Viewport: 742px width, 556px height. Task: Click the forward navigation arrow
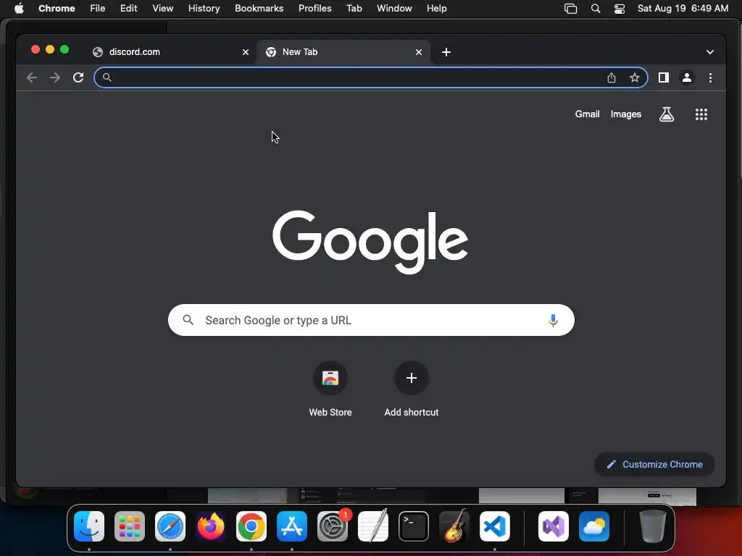coord(55,77)
